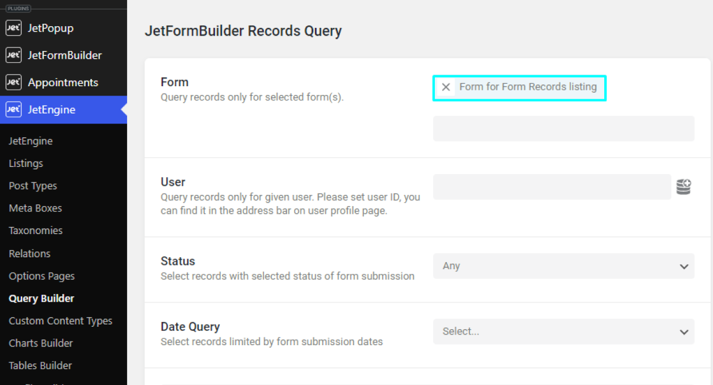Click the active Query Builder item
713x385 pixels.
[41, 298]
